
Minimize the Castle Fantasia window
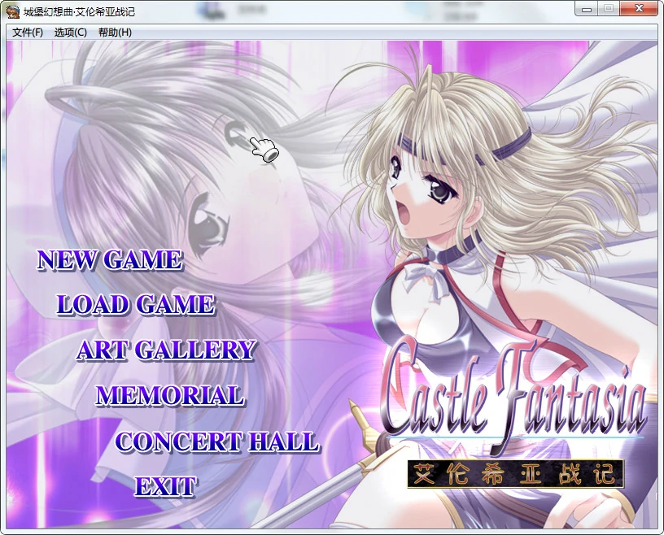(x=588, y=8)
